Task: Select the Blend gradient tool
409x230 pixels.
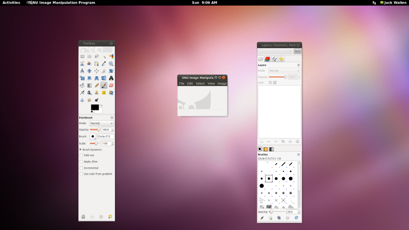Action: click(89, 85)
